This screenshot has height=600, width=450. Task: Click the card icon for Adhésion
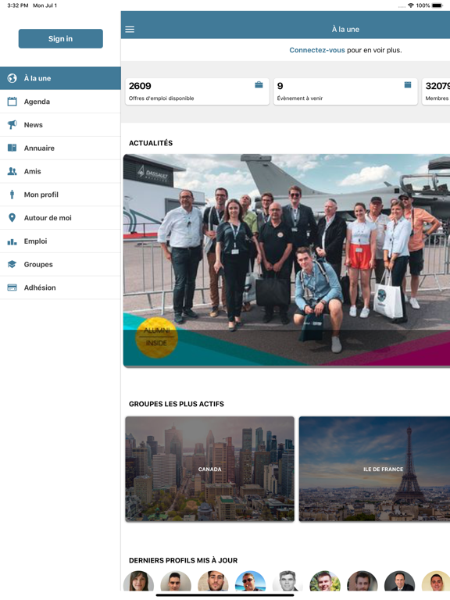pyautogui.click(x=12, y=287)
